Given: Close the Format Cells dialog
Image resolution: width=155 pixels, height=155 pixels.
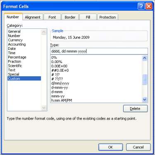Looking at the screenshot, I should point(149,6).
